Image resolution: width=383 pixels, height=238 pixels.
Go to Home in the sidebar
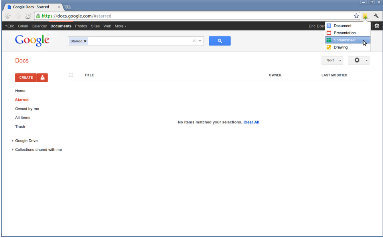pyautogui.click(x=20, y=91)
